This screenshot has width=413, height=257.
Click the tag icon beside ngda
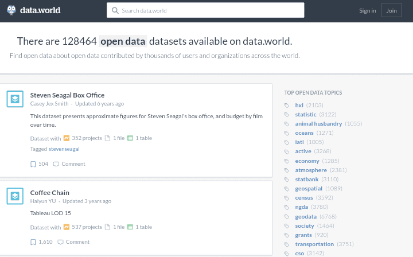pos(287,207)
